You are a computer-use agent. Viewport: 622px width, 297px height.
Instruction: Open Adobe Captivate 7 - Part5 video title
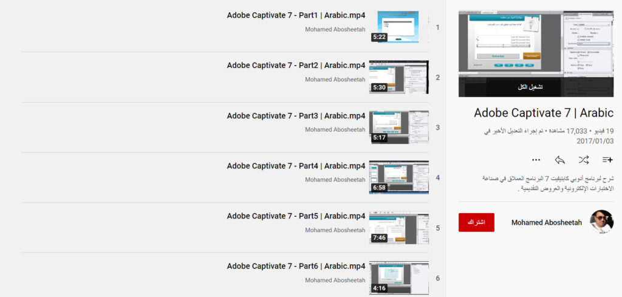296,216
